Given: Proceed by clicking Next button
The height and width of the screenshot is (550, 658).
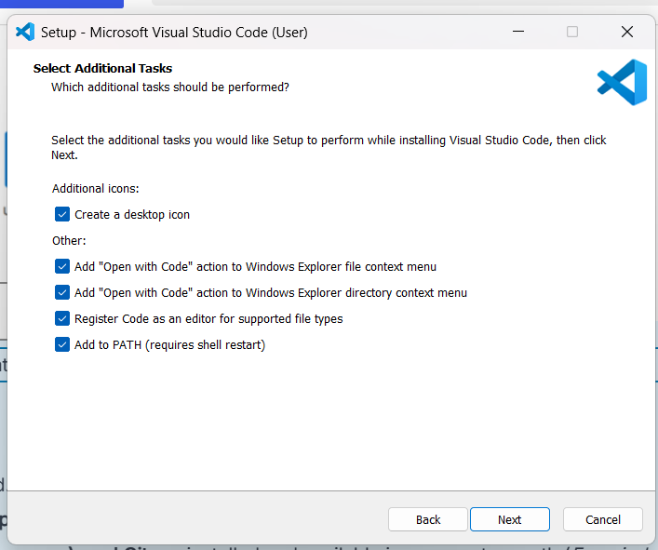Looking at the screenshot, I should coord(510,519).
